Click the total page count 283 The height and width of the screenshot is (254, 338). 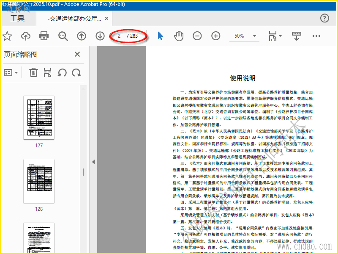pyautogui.click(x=134, y=36)
